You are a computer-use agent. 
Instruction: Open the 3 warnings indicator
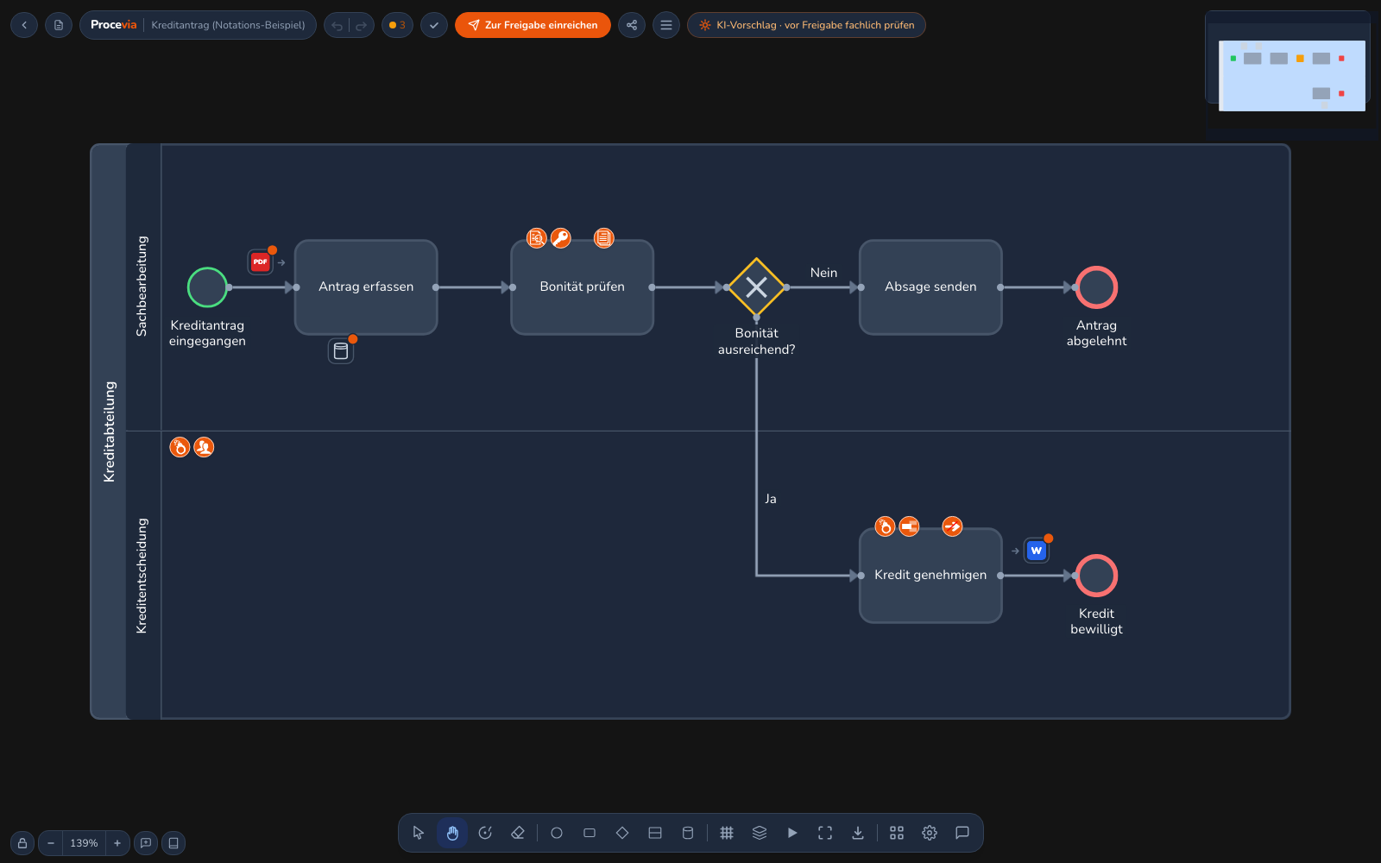[x=397, y=25]
